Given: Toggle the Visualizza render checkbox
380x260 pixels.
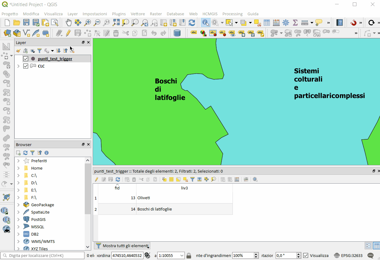Looking at the screenshot, I should pyautogui.click(x=306, y=255).
